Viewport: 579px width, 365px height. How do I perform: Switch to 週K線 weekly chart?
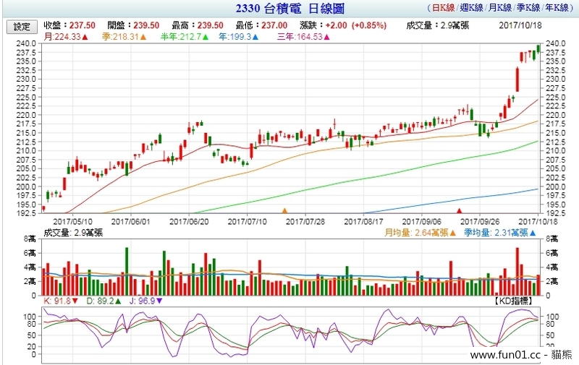tap(472, 7)
